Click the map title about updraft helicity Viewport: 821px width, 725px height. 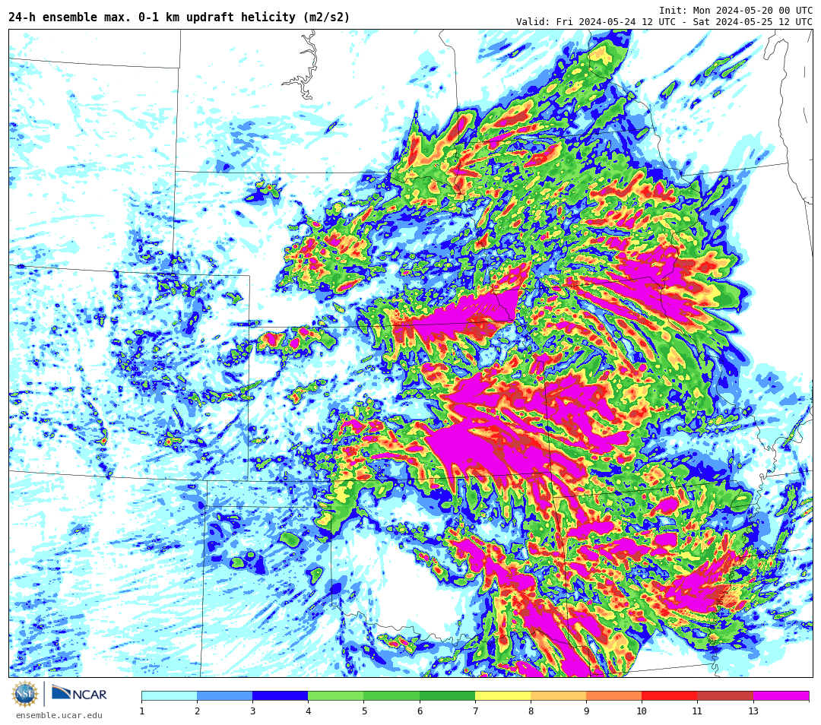179,17
